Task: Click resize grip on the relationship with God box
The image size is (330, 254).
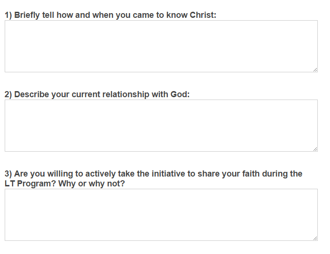Action: (315, 149)
